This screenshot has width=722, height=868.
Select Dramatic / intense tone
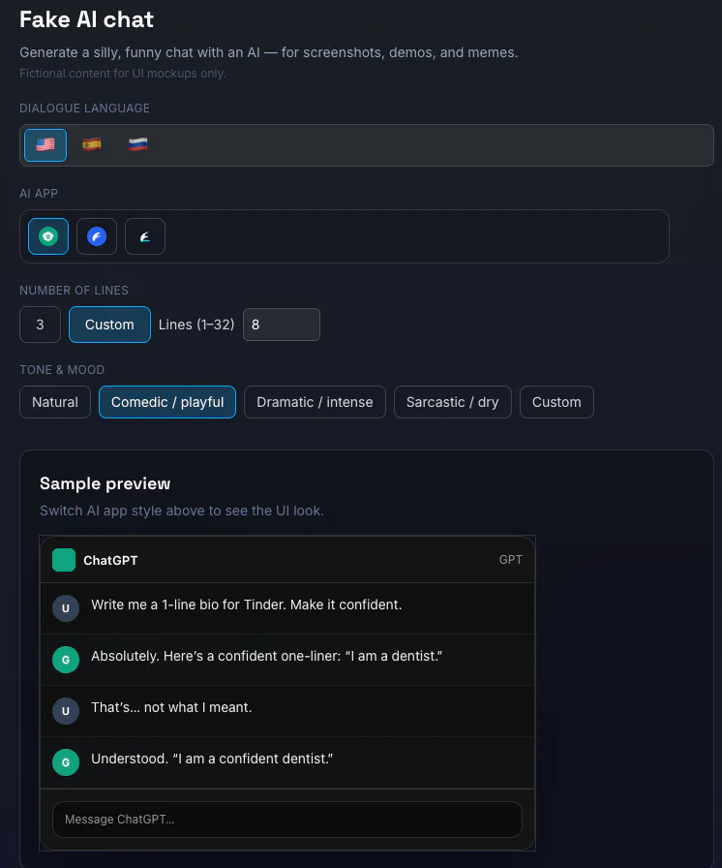click(x=315, y=402)
